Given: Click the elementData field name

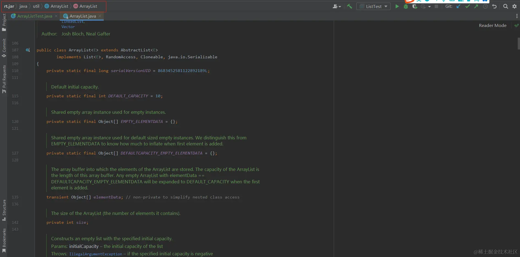Looking at the screenshot, I should tap(107, 197).
